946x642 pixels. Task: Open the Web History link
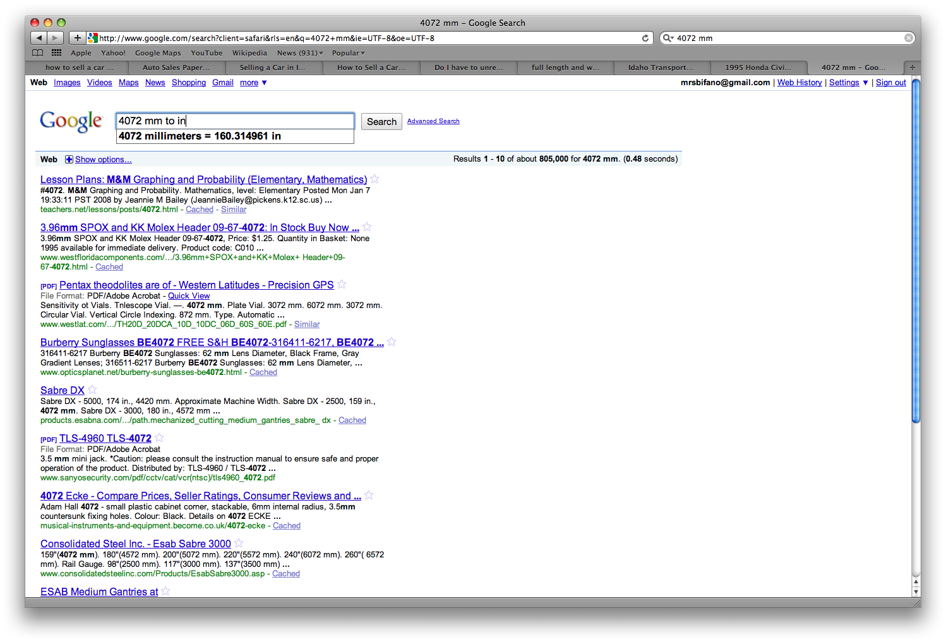(x=799, y=83)
